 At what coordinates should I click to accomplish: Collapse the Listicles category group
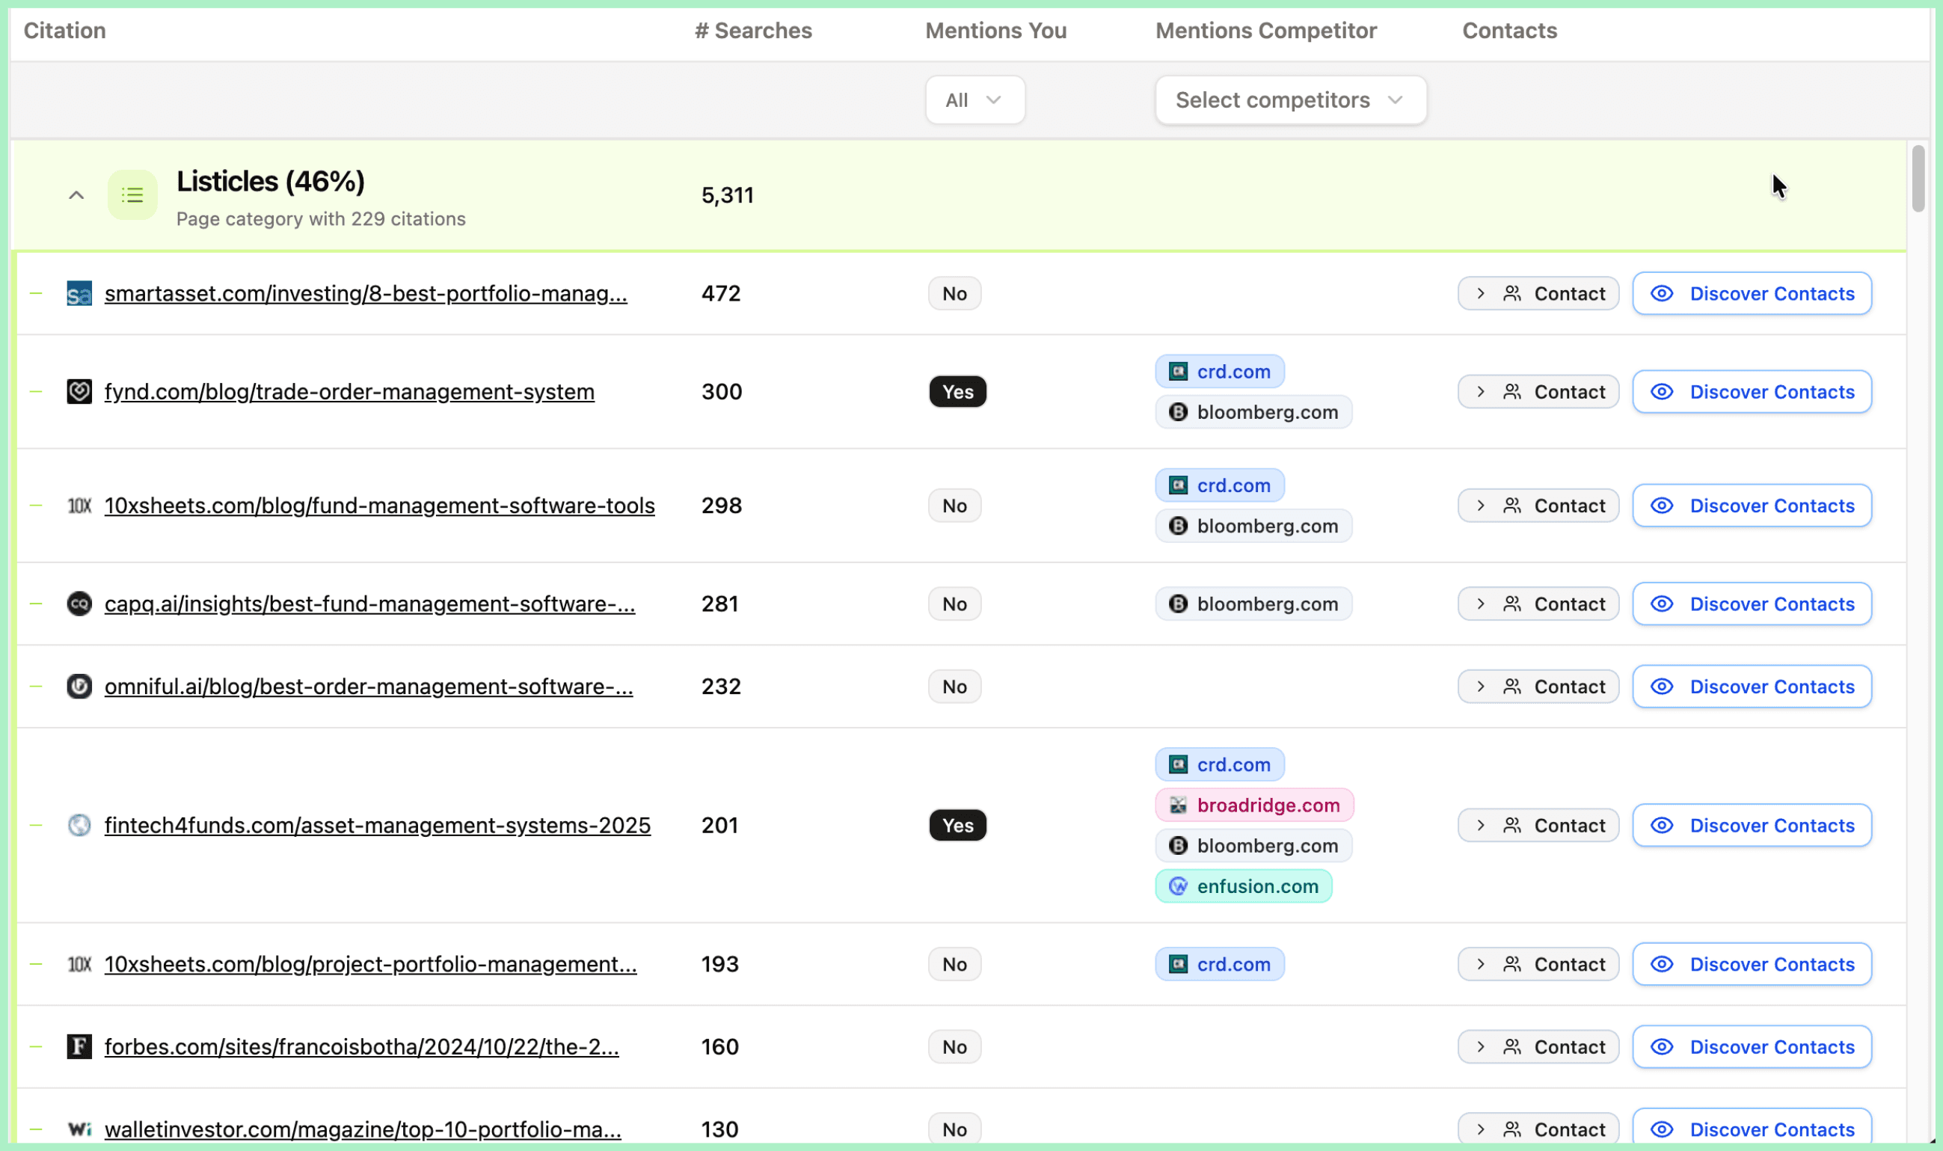click(x=76, y=194)
